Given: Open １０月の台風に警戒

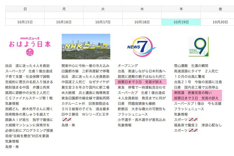Looking at the screenshot, I should click(x=189, y=77).
